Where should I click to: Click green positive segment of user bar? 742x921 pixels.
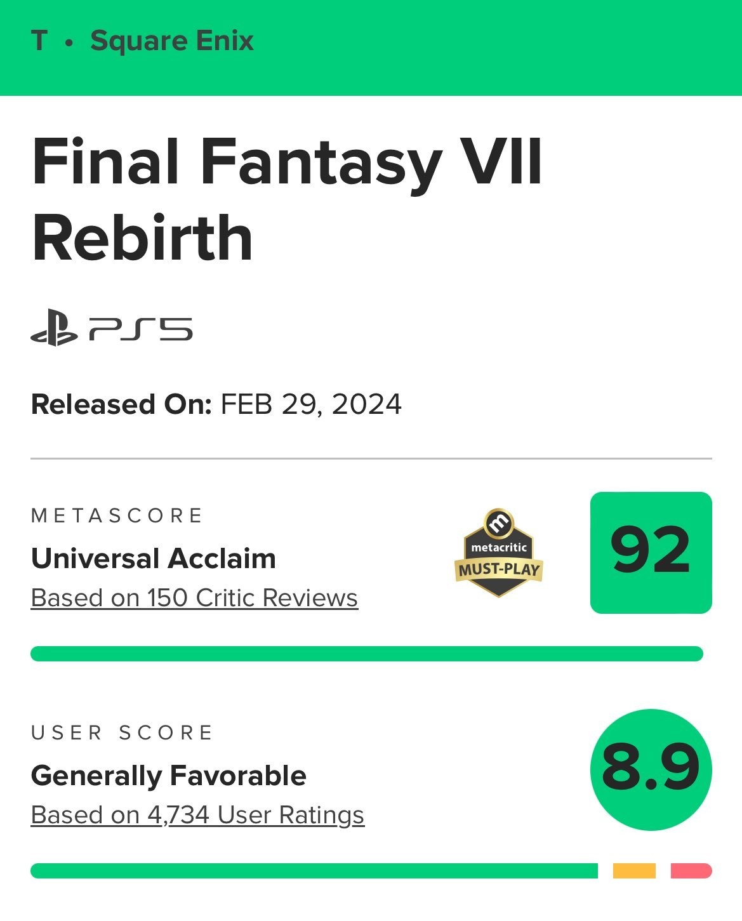point(314,871)
